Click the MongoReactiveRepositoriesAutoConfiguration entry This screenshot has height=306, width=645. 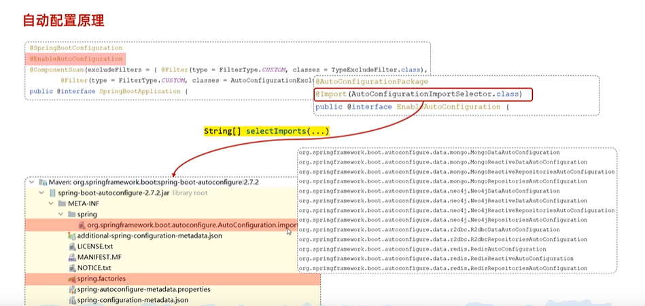pyautogui.click(x=457, y=172)
